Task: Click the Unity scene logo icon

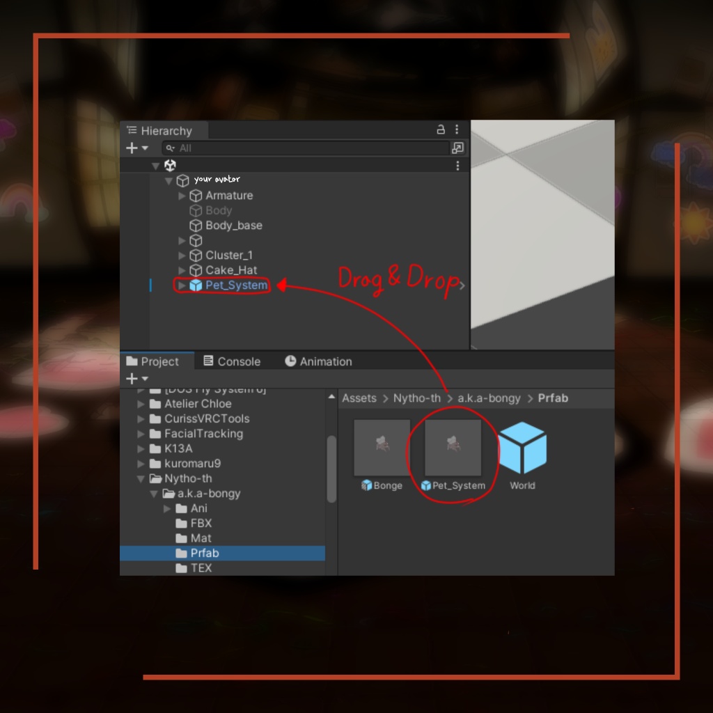Action: [170, 166]
